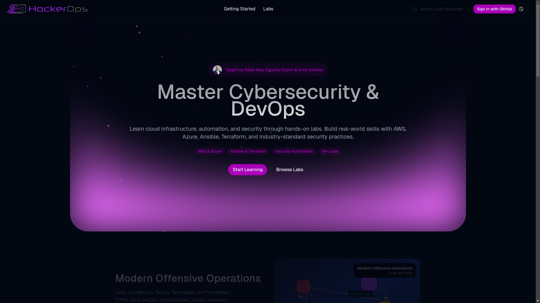This screenshot has width=540, height=303.
Task: Click the Master Cybersecurity & DevOps heading
Action: [x=268, y=100]
